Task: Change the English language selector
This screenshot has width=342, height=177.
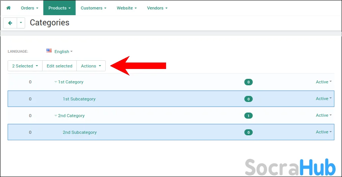Action: coord(63,52)
